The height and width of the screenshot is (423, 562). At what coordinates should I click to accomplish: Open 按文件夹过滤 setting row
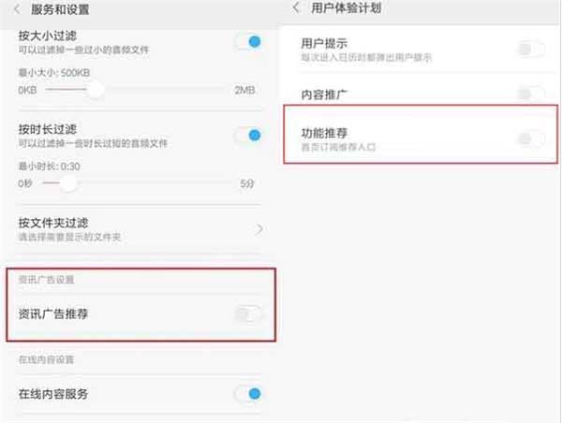[x=140, y=229]
